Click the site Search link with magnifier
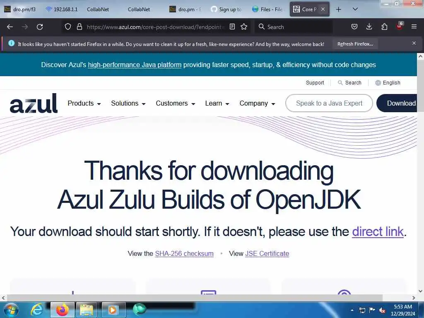The height and width of the screenshot is (318, 424). 349,83
